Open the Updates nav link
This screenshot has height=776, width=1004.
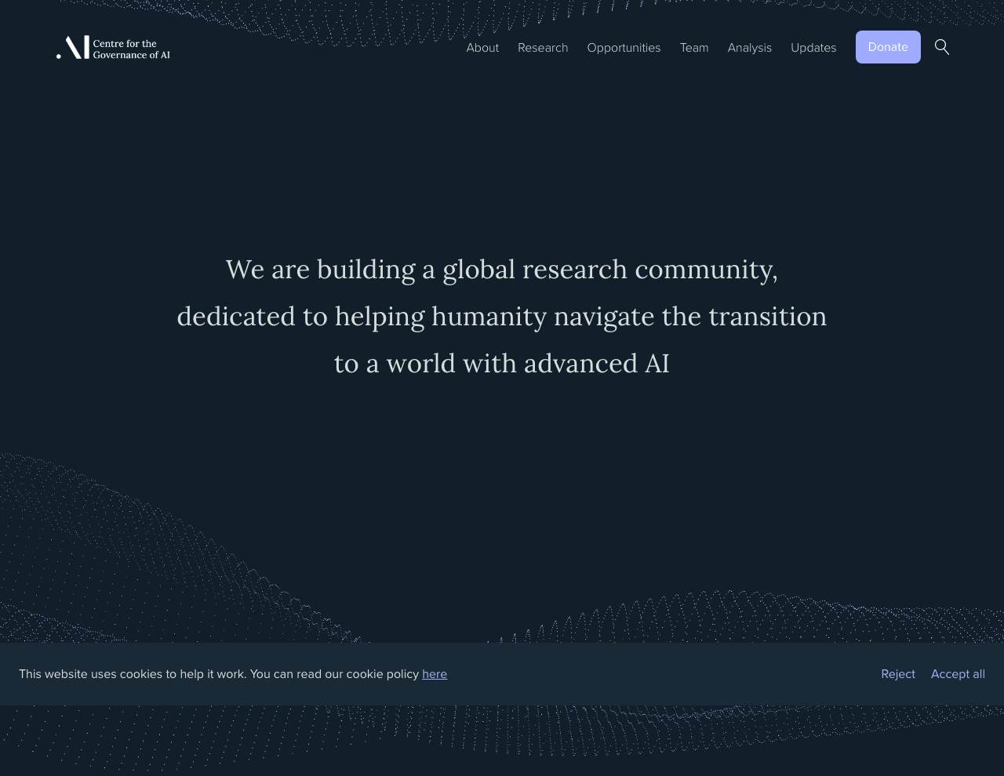[813, 48]
